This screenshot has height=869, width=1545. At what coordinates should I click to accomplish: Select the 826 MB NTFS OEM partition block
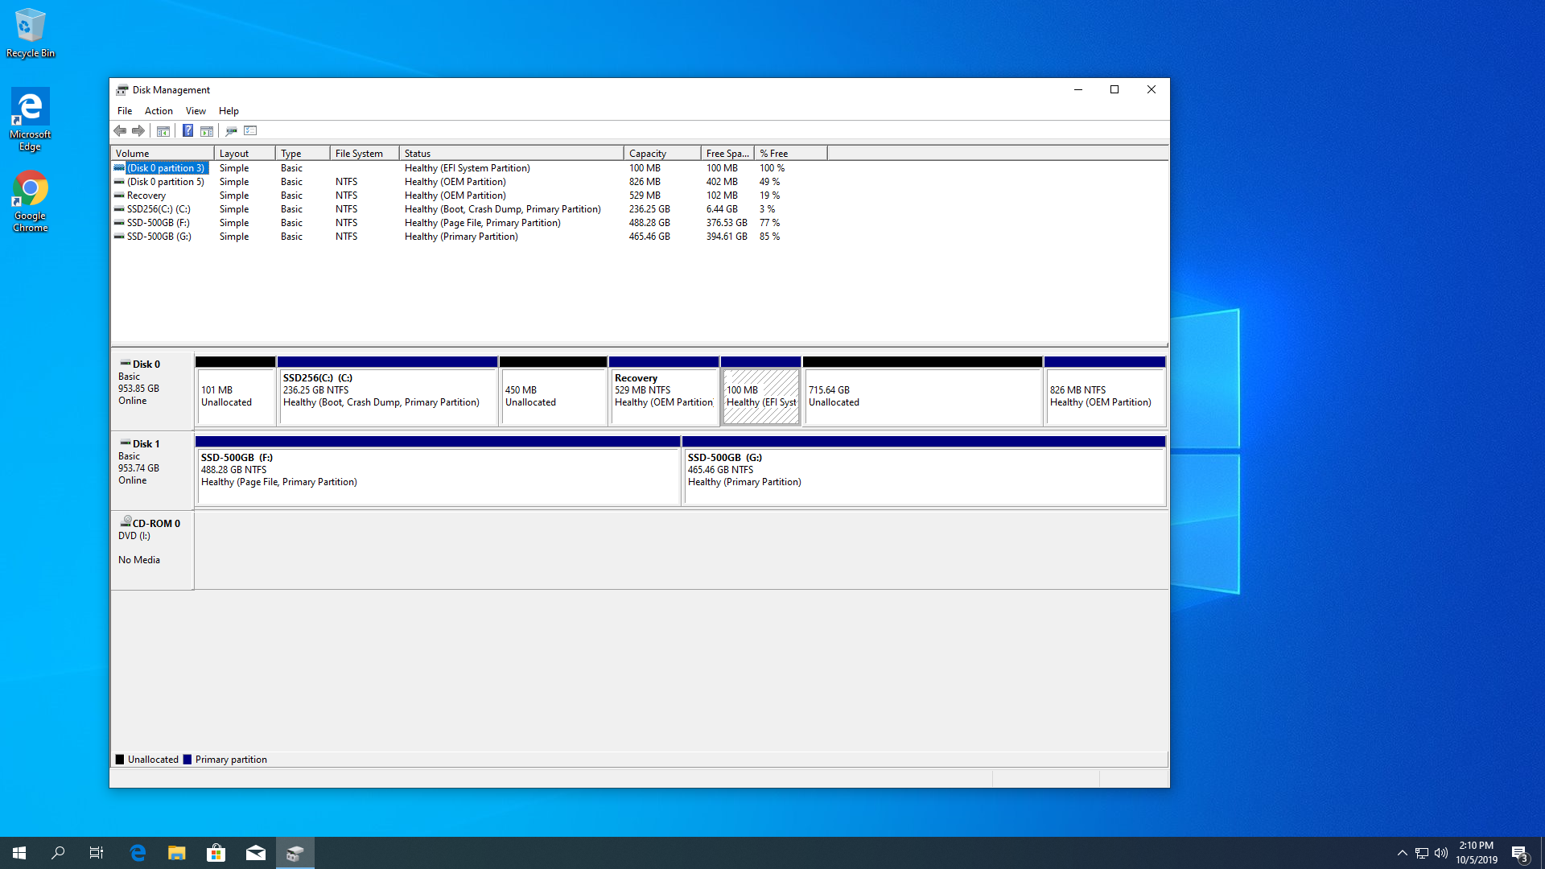(x=1105, y=392)
